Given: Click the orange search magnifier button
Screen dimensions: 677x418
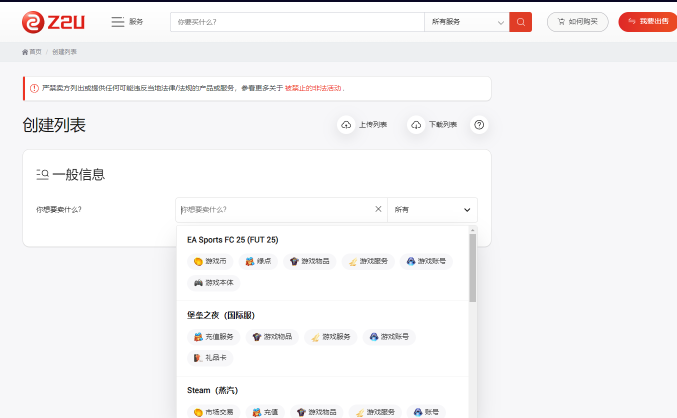Looking at the screenshot, I should tap(520, 22).
